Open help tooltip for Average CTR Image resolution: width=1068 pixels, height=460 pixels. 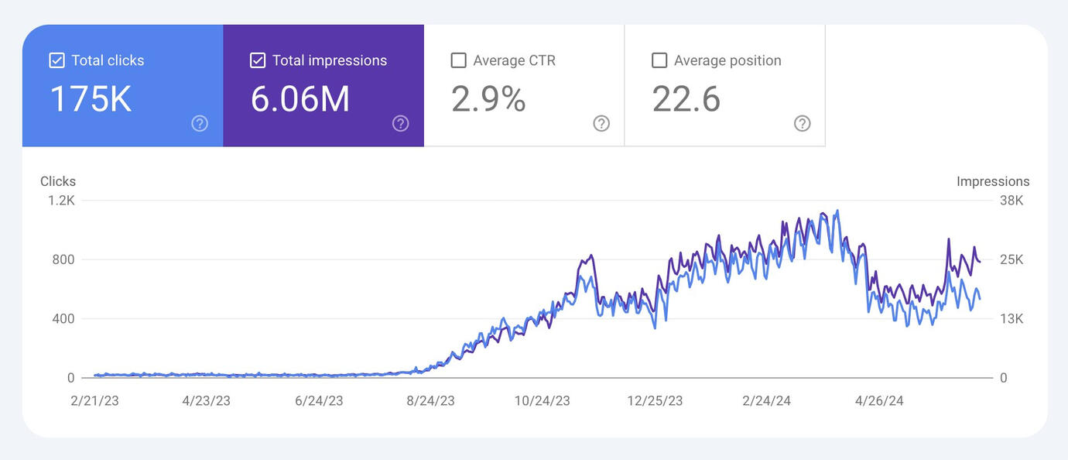coord(601,123)
